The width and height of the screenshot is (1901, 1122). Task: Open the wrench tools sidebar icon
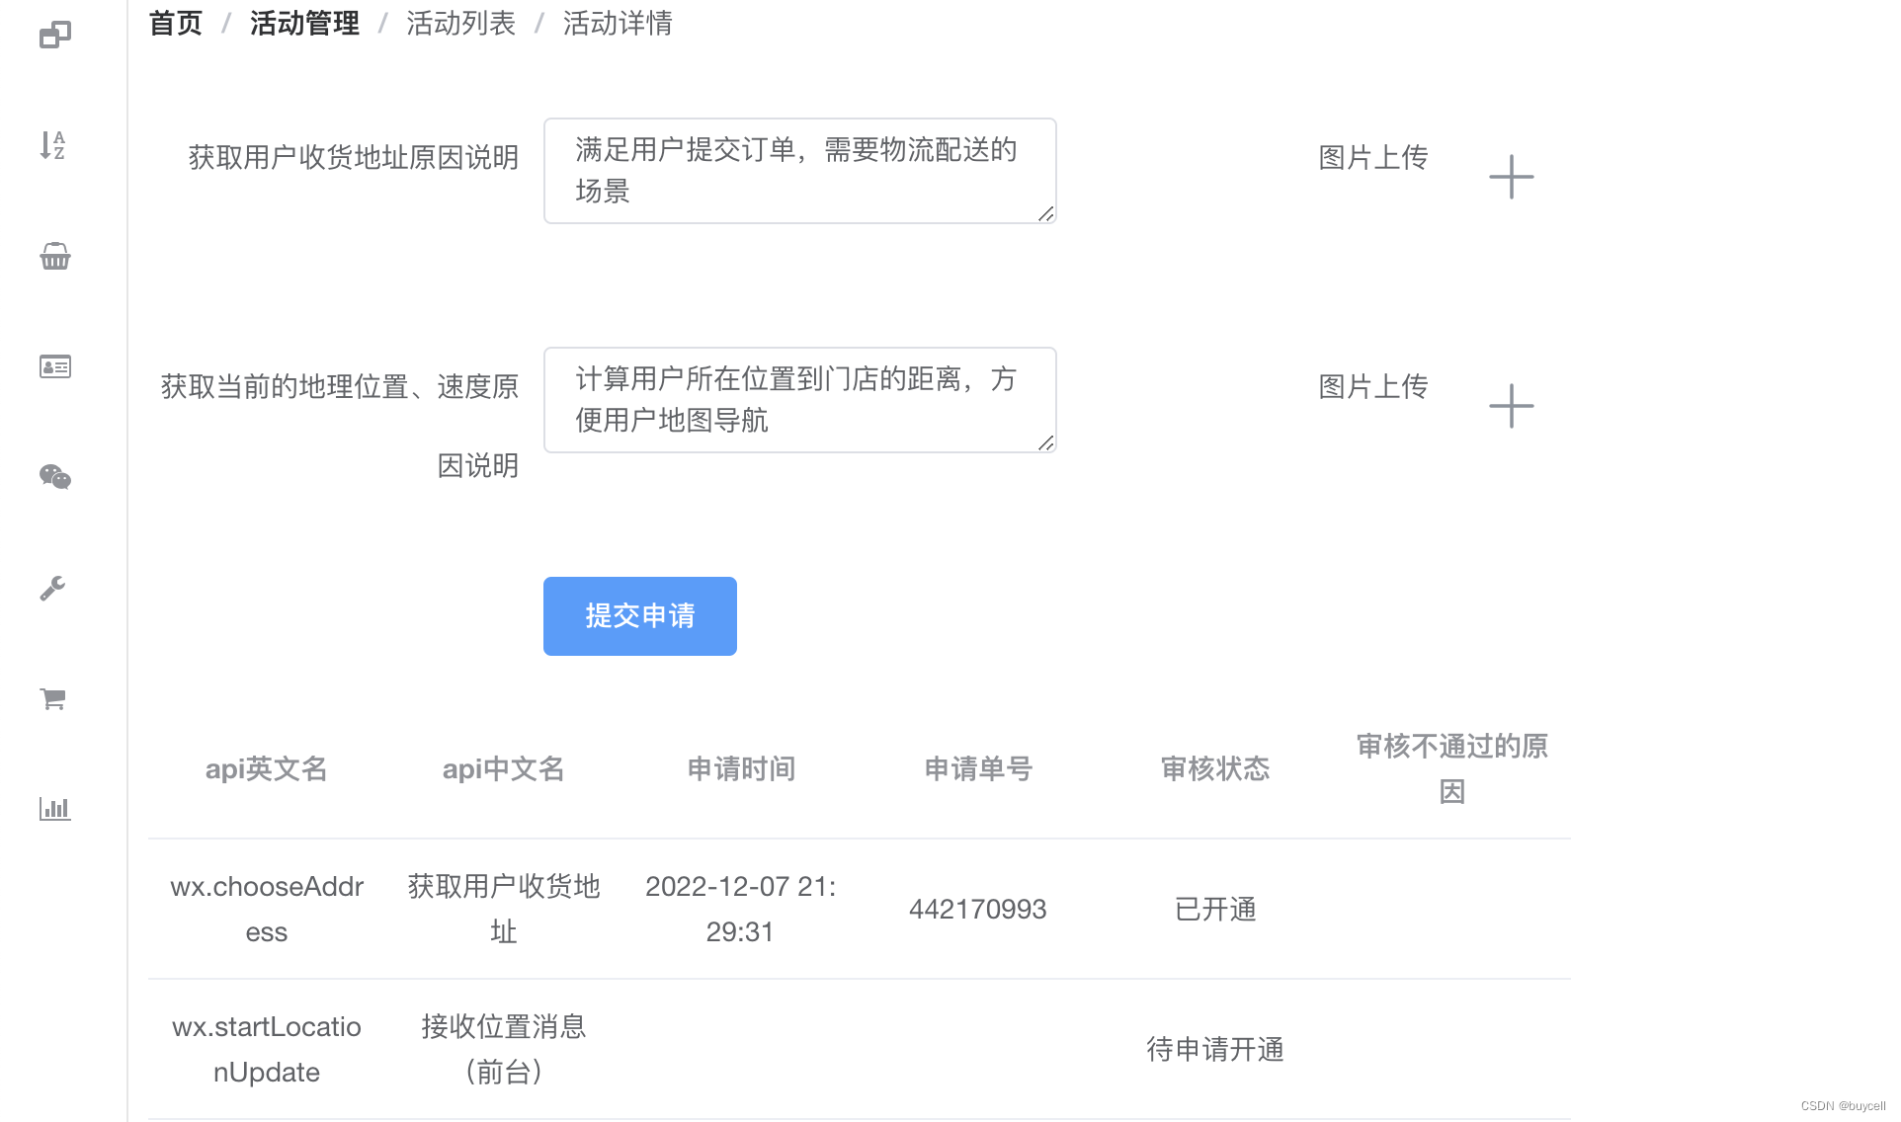coord(53,588)
